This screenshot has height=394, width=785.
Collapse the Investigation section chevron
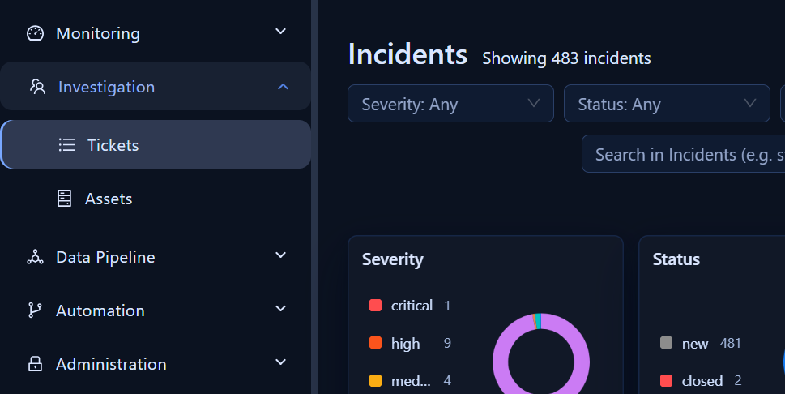pyautogui.click(x=283, y=87)
